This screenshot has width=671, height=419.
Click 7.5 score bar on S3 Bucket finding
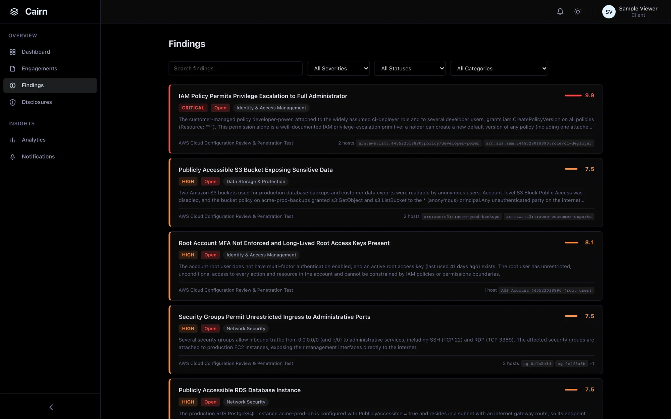click(x=573, y=169)
